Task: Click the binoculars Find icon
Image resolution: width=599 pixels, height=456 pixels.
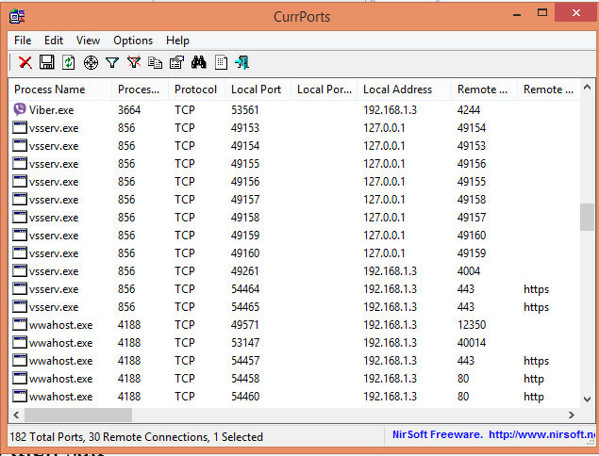Action: pyautogui.click(x=199, y=62)
